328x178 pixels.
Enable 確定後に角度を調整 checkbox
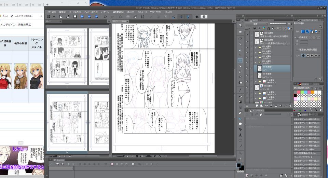point(298,50)
